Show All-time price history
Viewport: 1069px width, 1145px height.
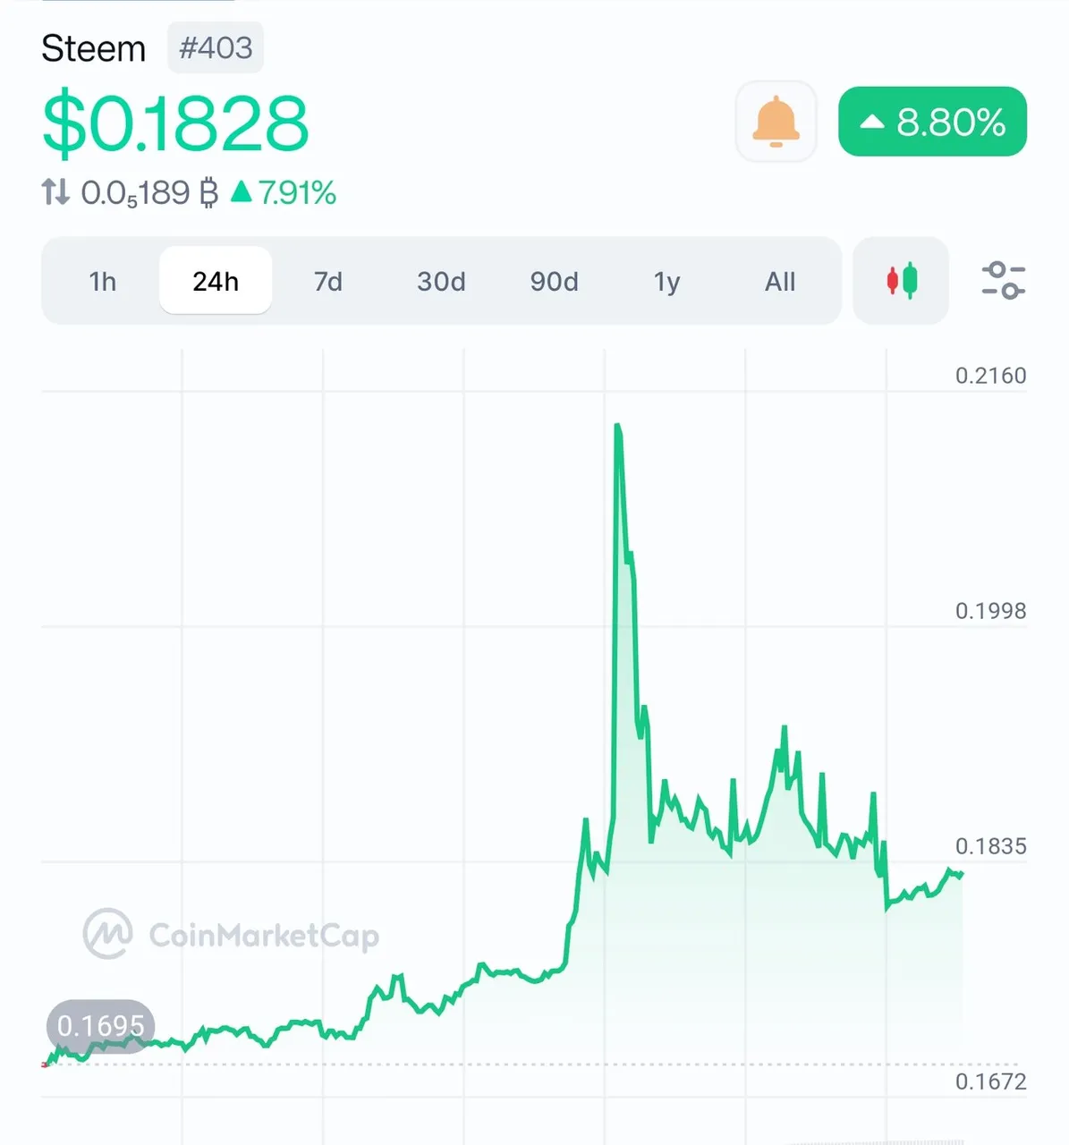click(779, 281)
